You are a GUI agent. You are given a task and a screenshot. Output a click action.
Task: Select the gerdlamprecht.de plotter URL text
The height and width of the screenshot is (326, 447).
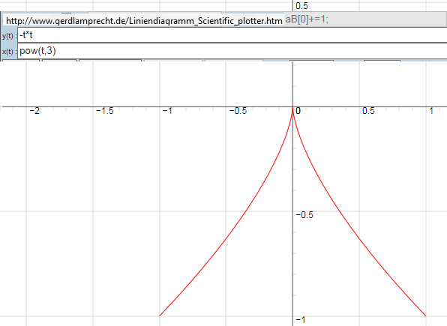144,21
